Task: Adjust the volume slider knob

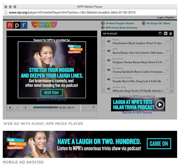Action: tap(94, 107)
